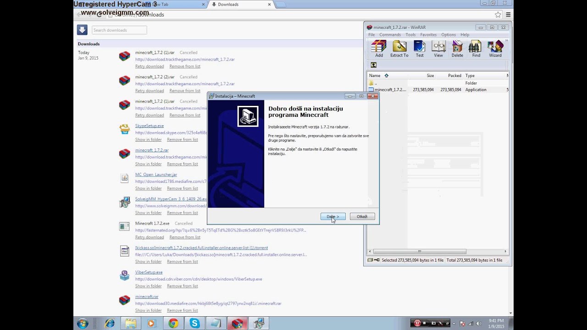Switch to the installer in the taskbar
Screen dimensions: 587x330
(258, 324)
